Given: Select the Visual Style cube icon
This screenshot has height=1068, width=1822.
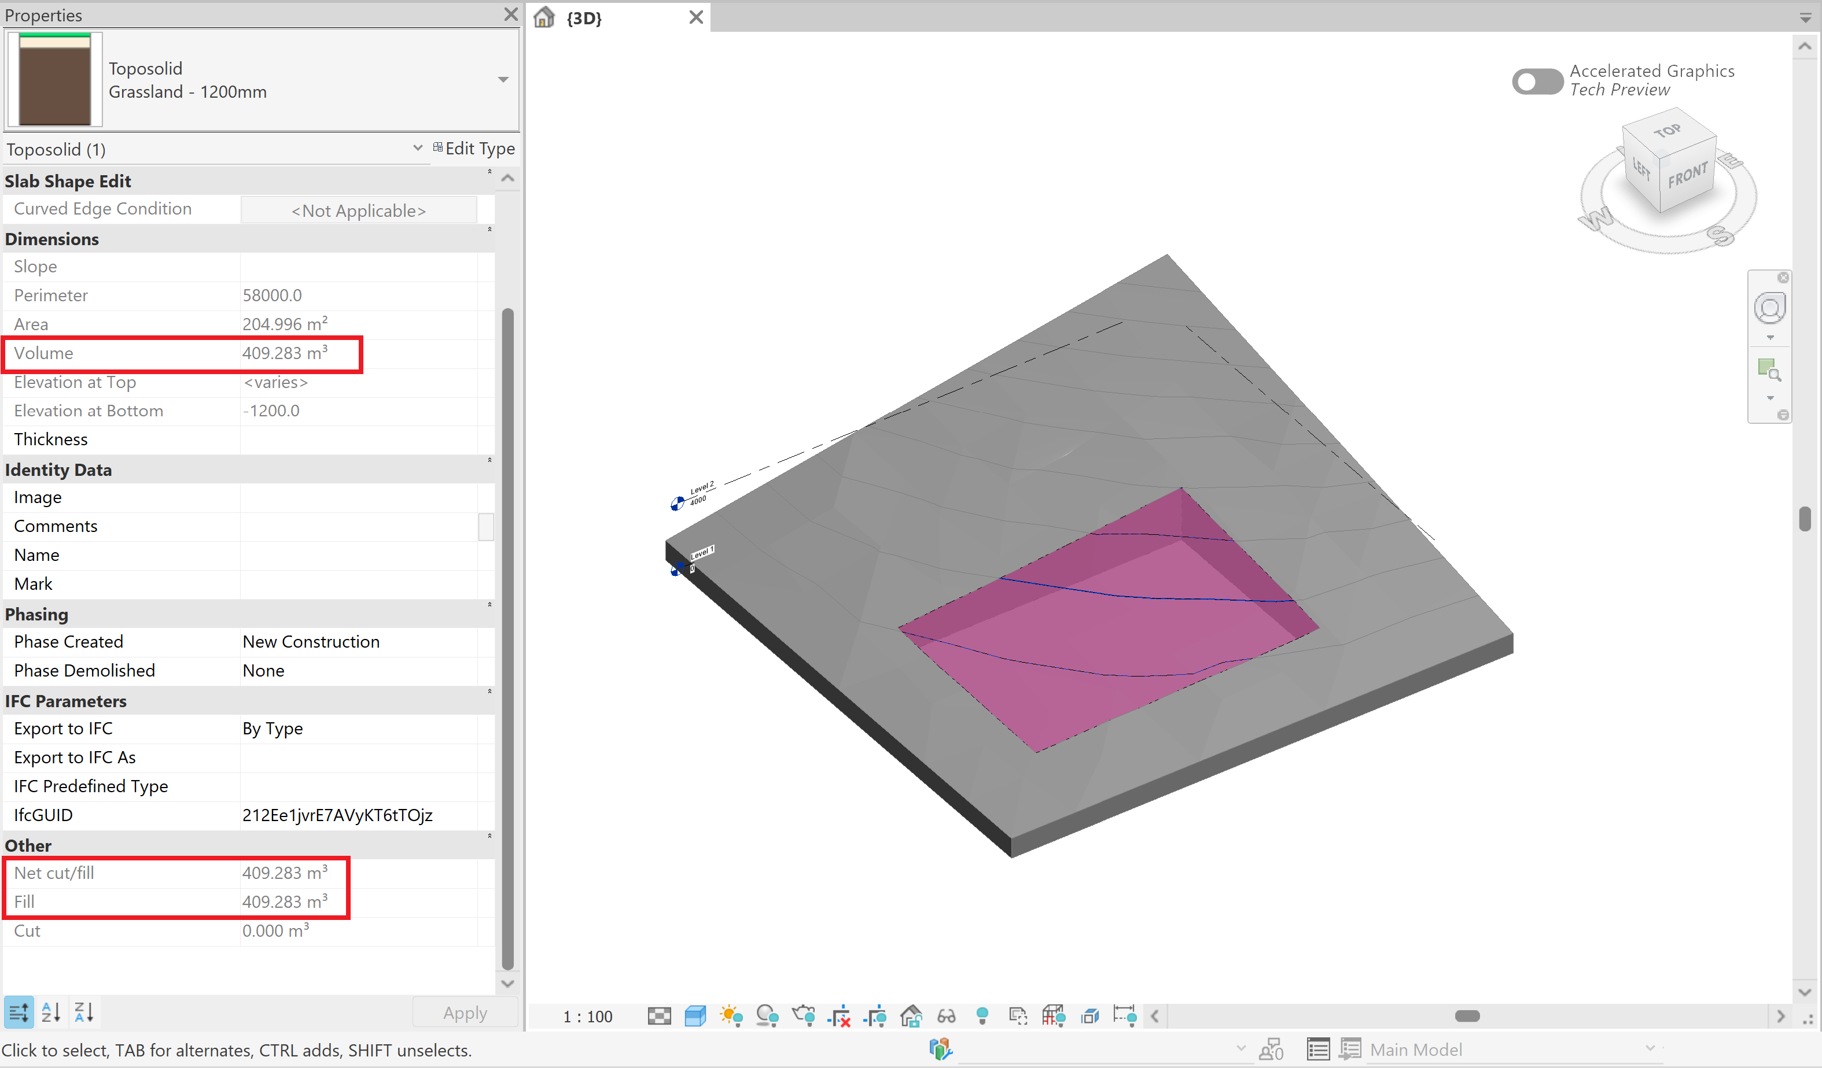Looking at the screenshot, I should click(x=695, y=1016).
